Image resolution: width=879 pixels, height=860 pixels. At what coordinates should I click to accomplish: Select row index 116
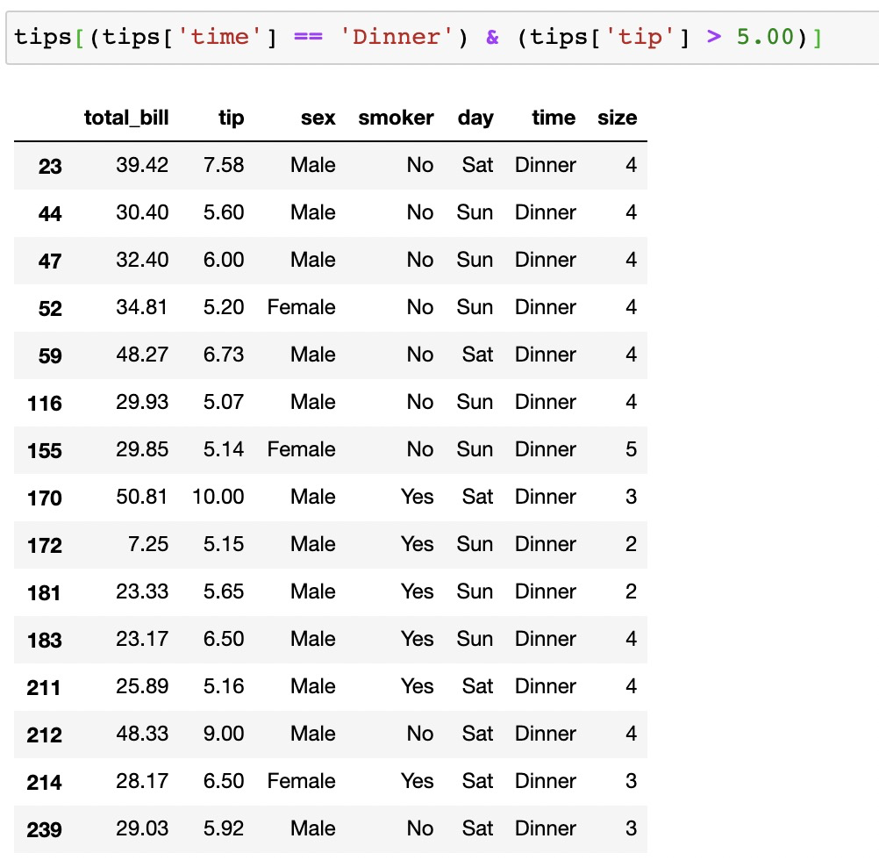44,403
